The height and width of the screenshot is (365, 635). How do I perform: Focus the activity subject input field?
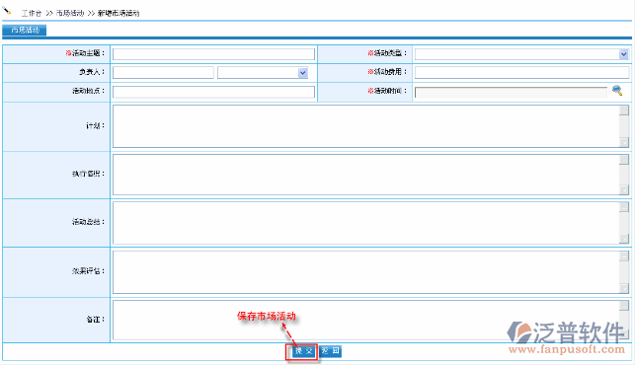pos(213,54)
